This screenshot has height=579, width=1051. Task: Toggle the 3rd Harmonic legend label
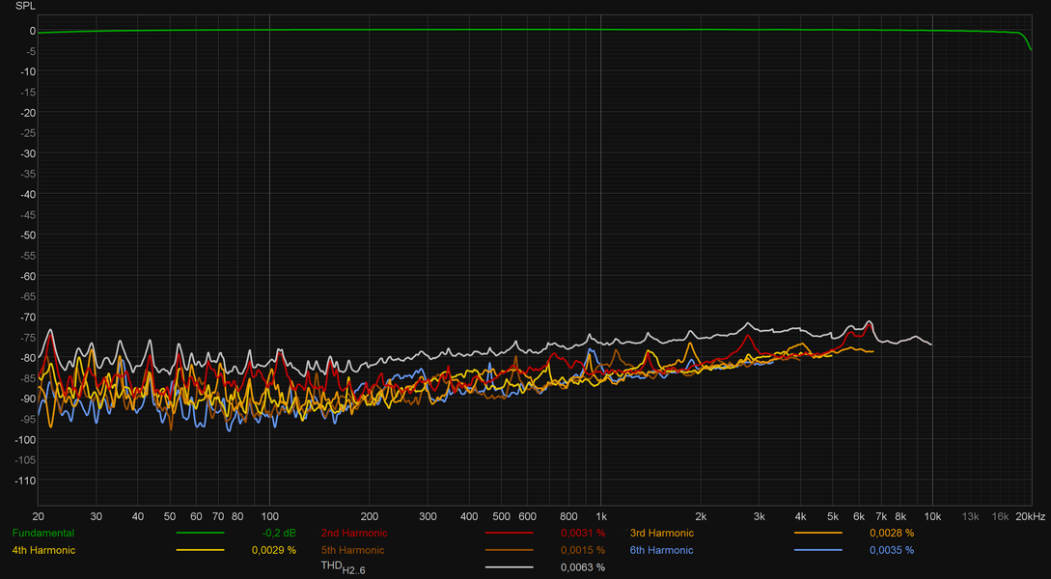(x=661, y=533)
